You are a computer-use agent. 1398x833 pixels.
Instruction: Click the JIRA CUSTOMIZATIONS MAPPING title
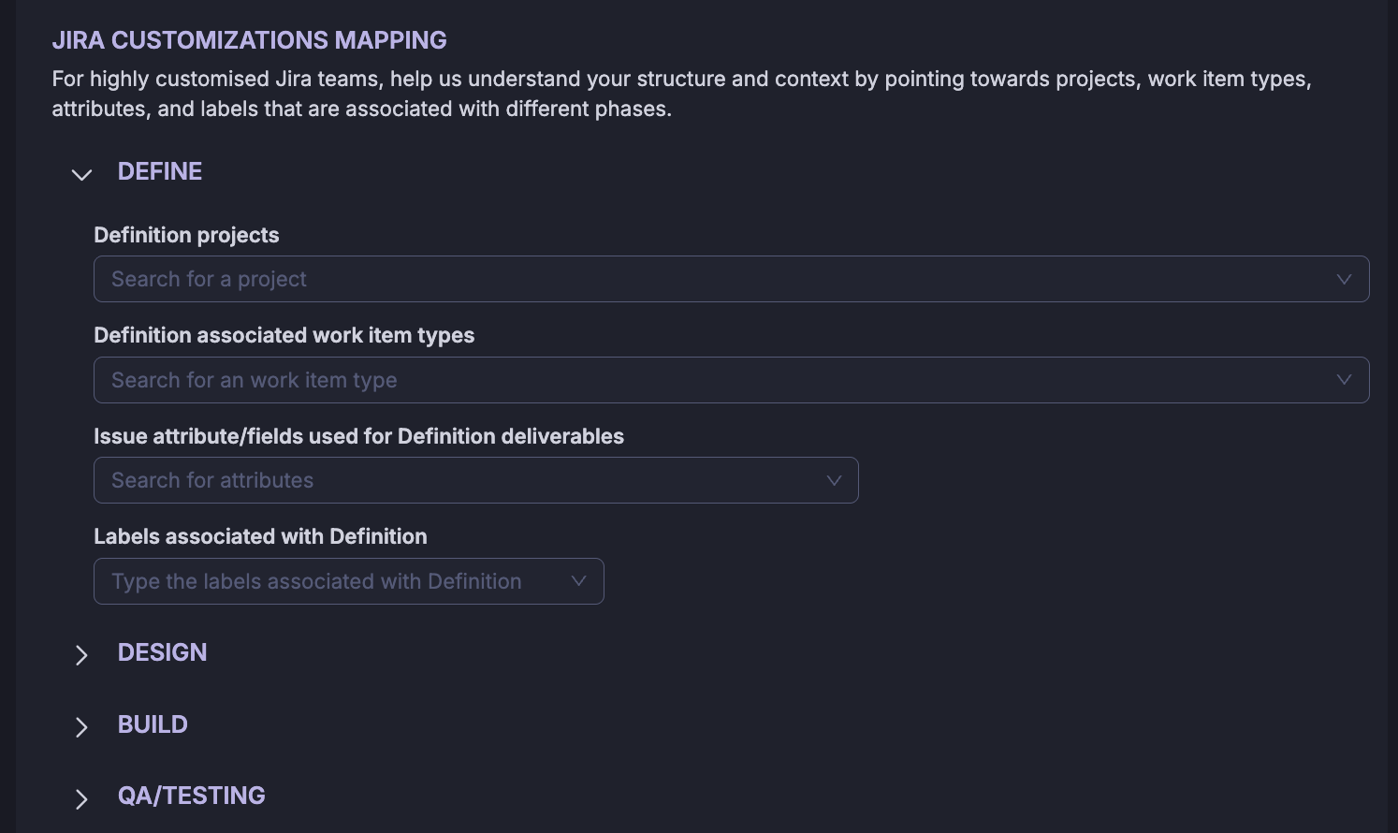249,40
